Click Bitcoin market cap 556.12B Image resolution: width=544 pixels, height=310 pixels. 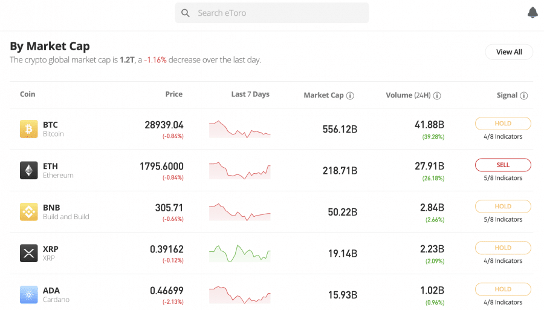(x=340, y=130)
